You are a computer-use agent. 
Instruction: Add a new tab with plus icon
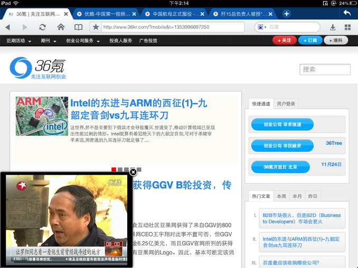click(x=287, y=14)
